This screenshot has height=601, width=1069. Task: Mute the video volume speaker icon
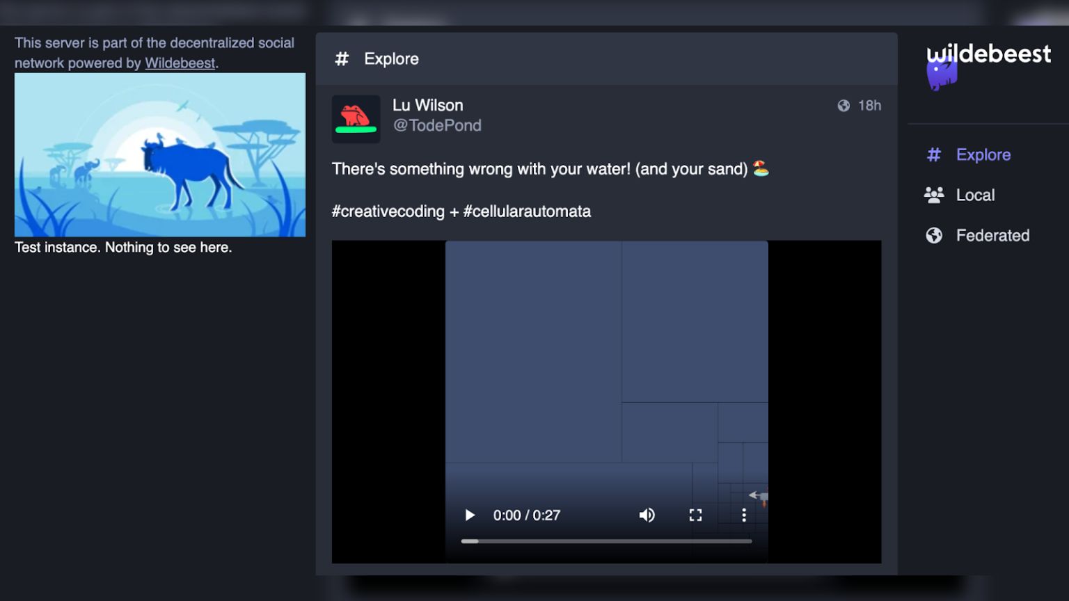(x=647, y=515)
